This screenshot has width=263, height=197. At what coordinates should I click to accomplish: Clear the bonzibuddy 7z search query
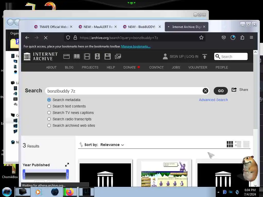pos(205,91)
